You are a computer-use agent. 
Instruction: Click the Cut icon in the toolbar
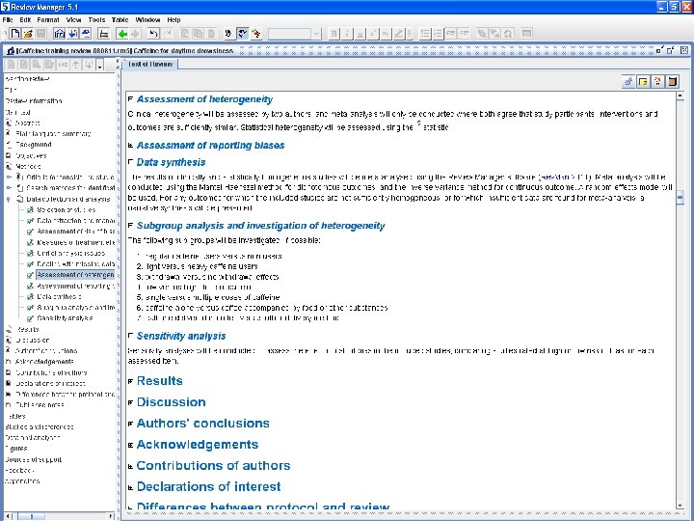coord(185,34)
